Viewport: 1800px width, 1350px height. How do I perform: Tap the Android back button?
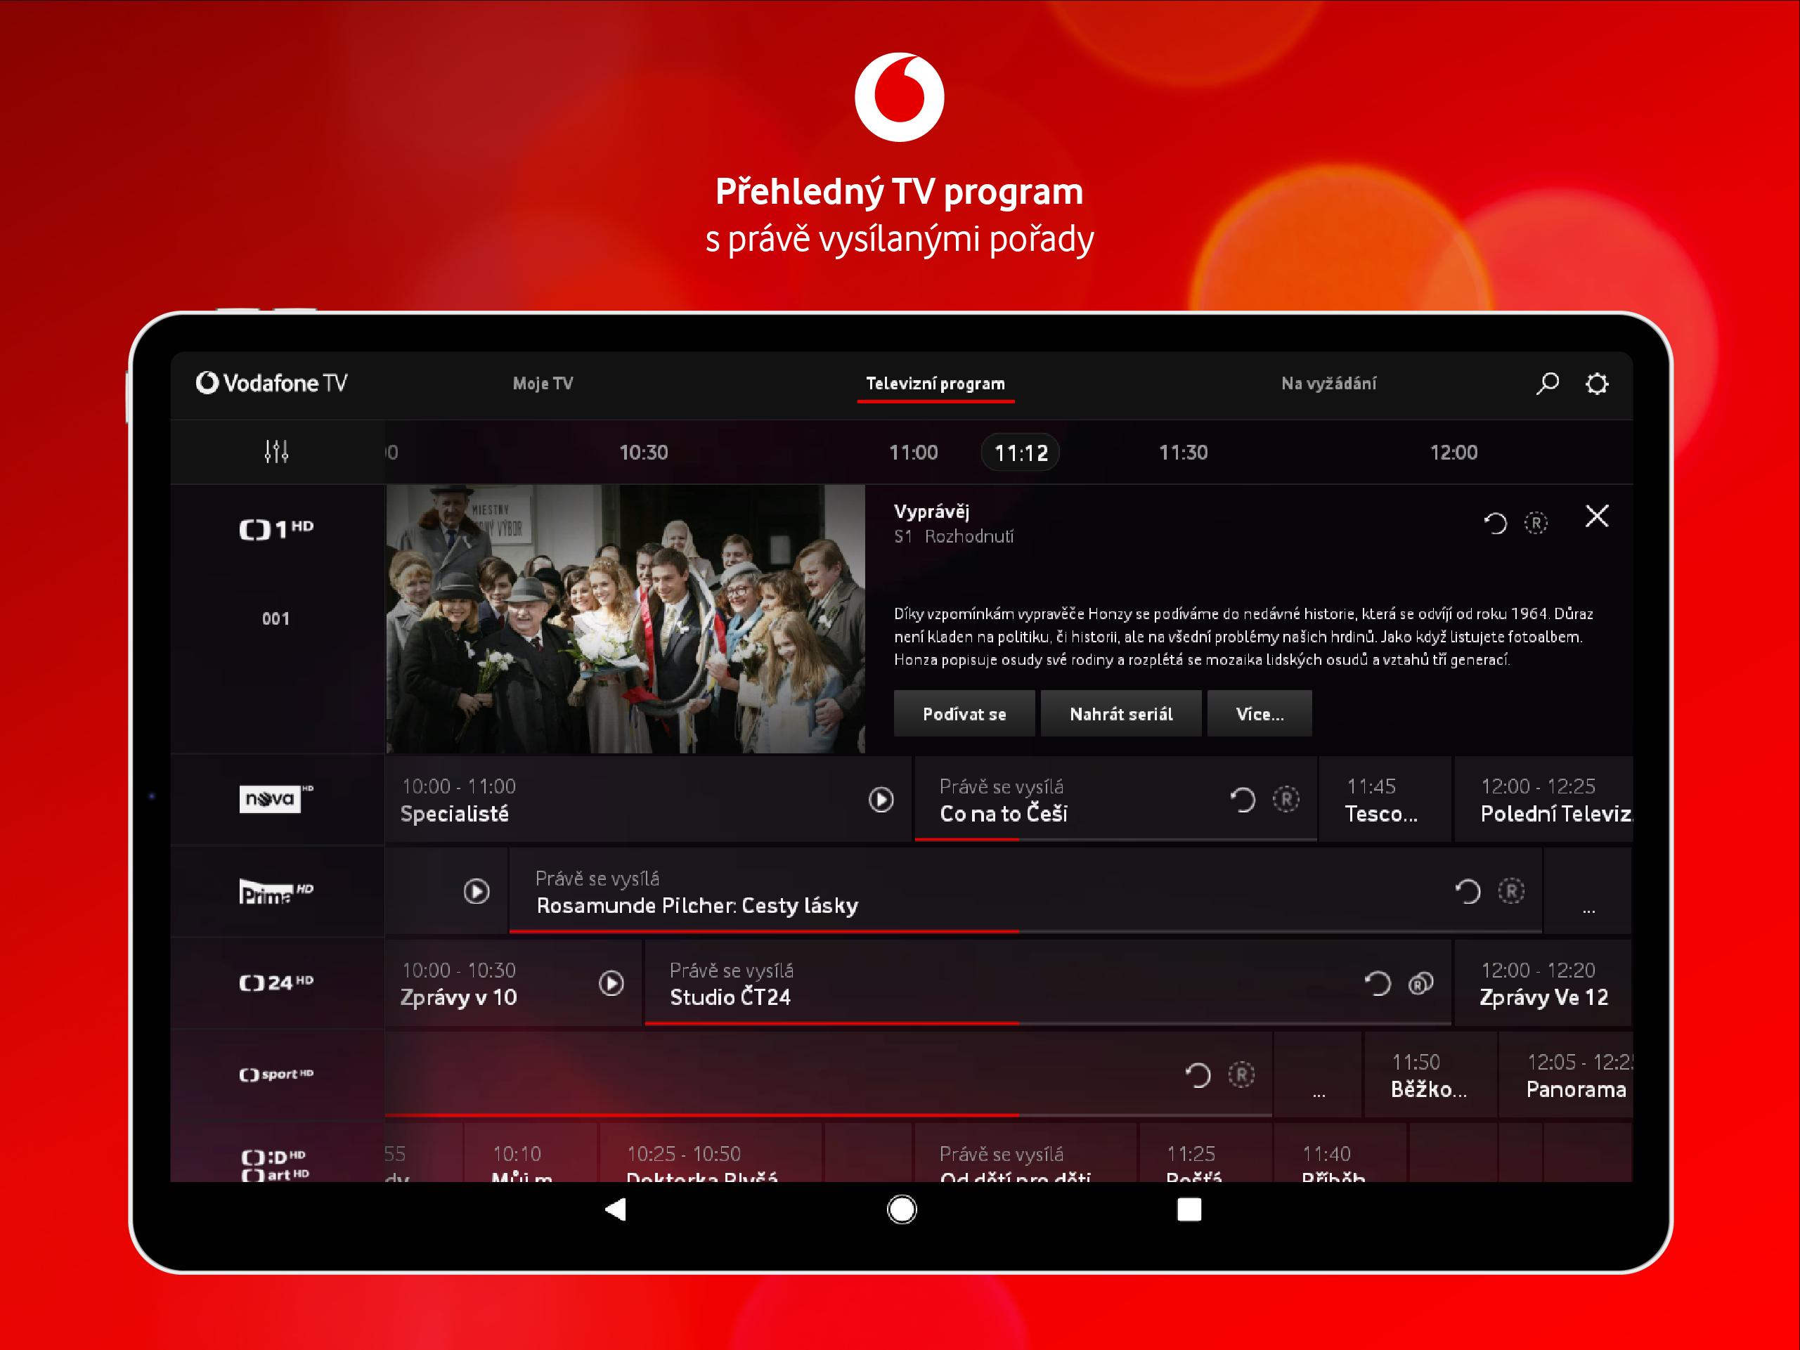tap(616, 1209)
